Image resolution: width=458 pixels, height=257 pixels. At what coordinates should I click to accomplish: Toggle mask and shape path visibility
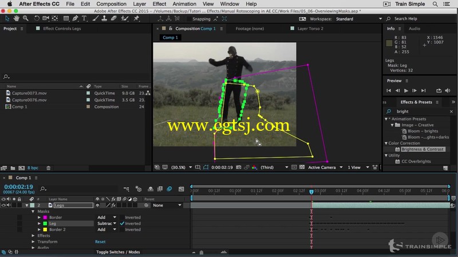(206, 167)
